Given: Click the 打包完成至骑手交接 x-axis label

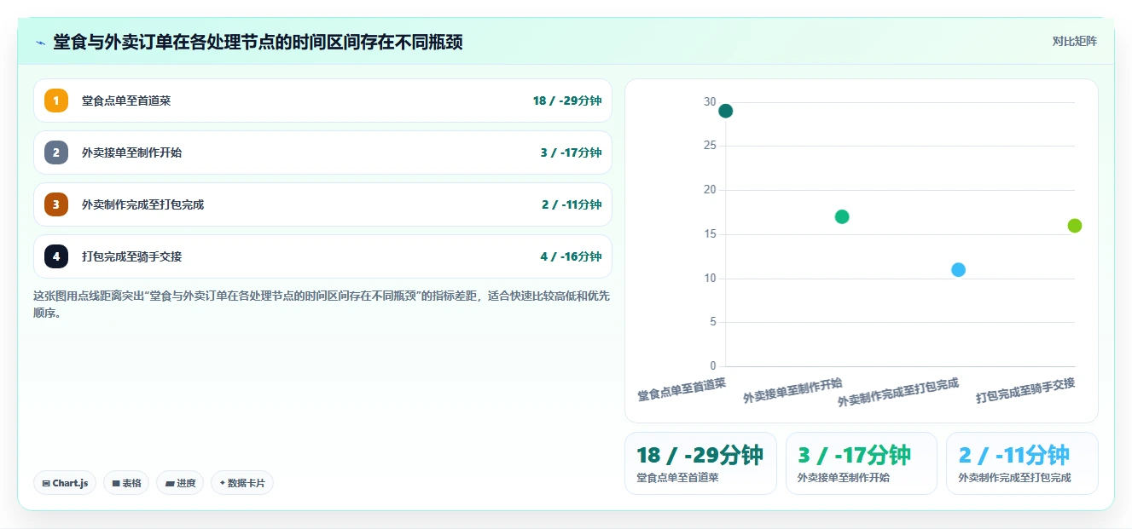Looking at the screenshot, I should coord(1025,390).
